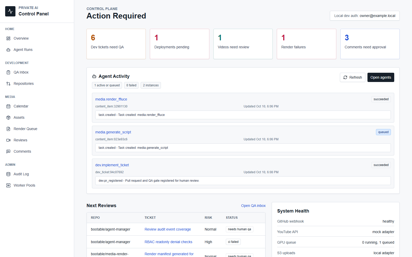Image resolution: width=412 pixels, height=257 pixels.
Task: Follow the dev.implement_ticket link
Action: coord(112,165)
